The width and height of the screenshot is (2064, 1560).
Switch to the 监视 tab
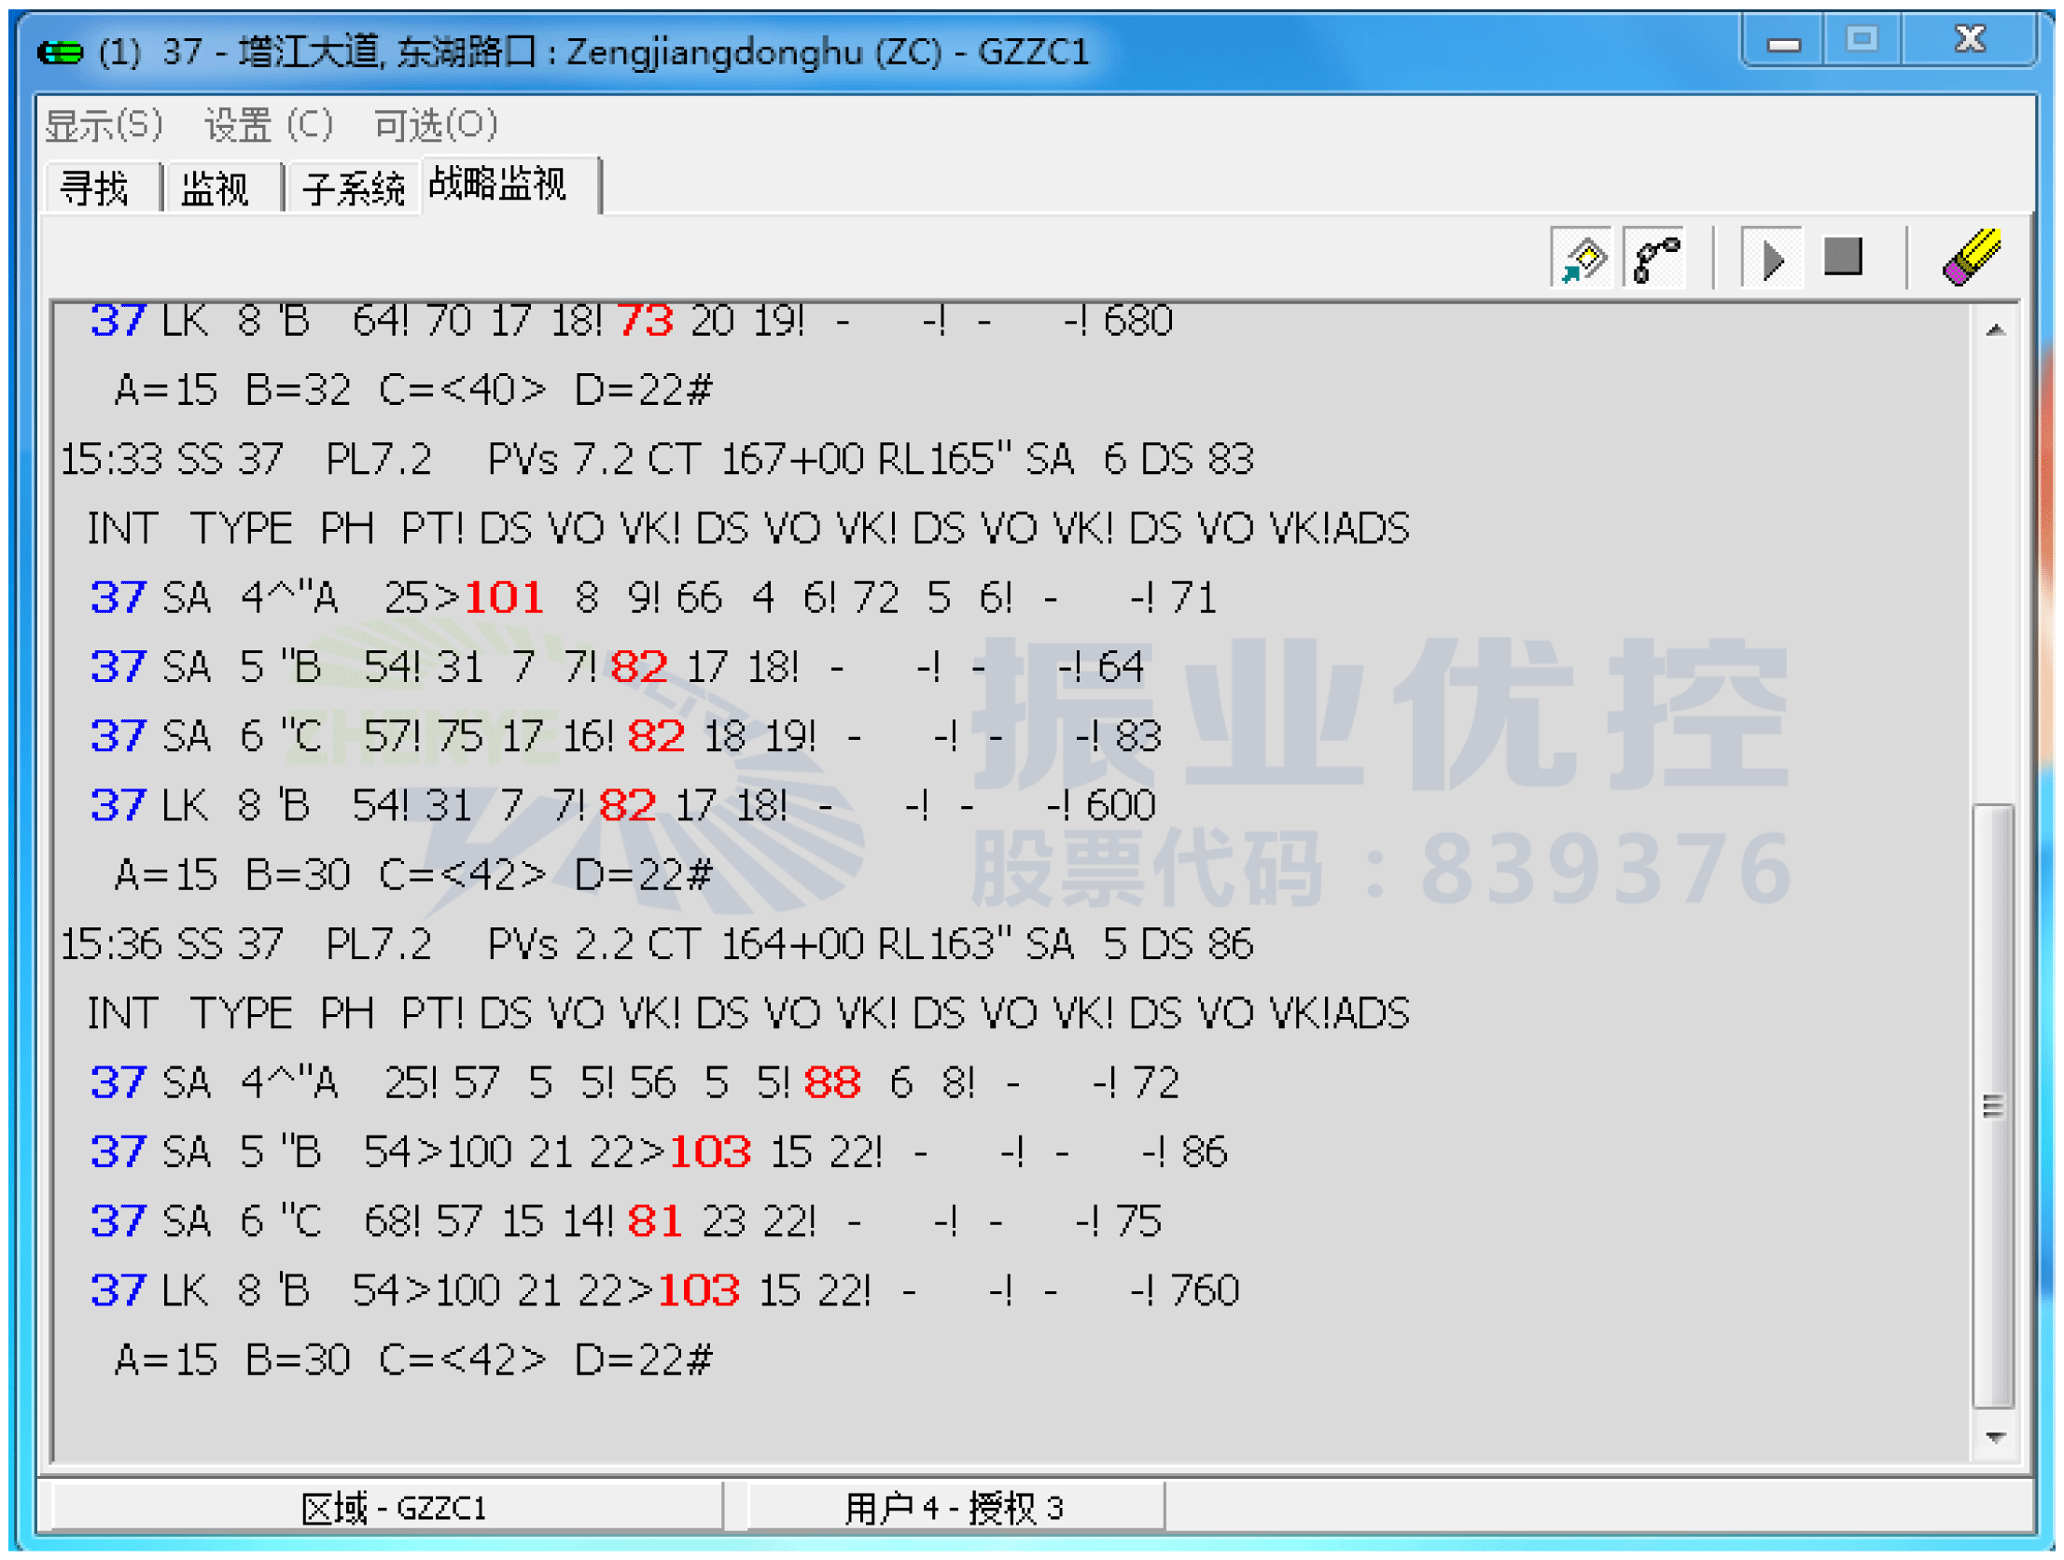222,188
